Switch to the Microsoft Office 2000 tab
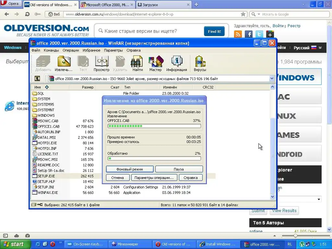The height and width of the screenshot is (249, 332). click(x=107, y=5)
